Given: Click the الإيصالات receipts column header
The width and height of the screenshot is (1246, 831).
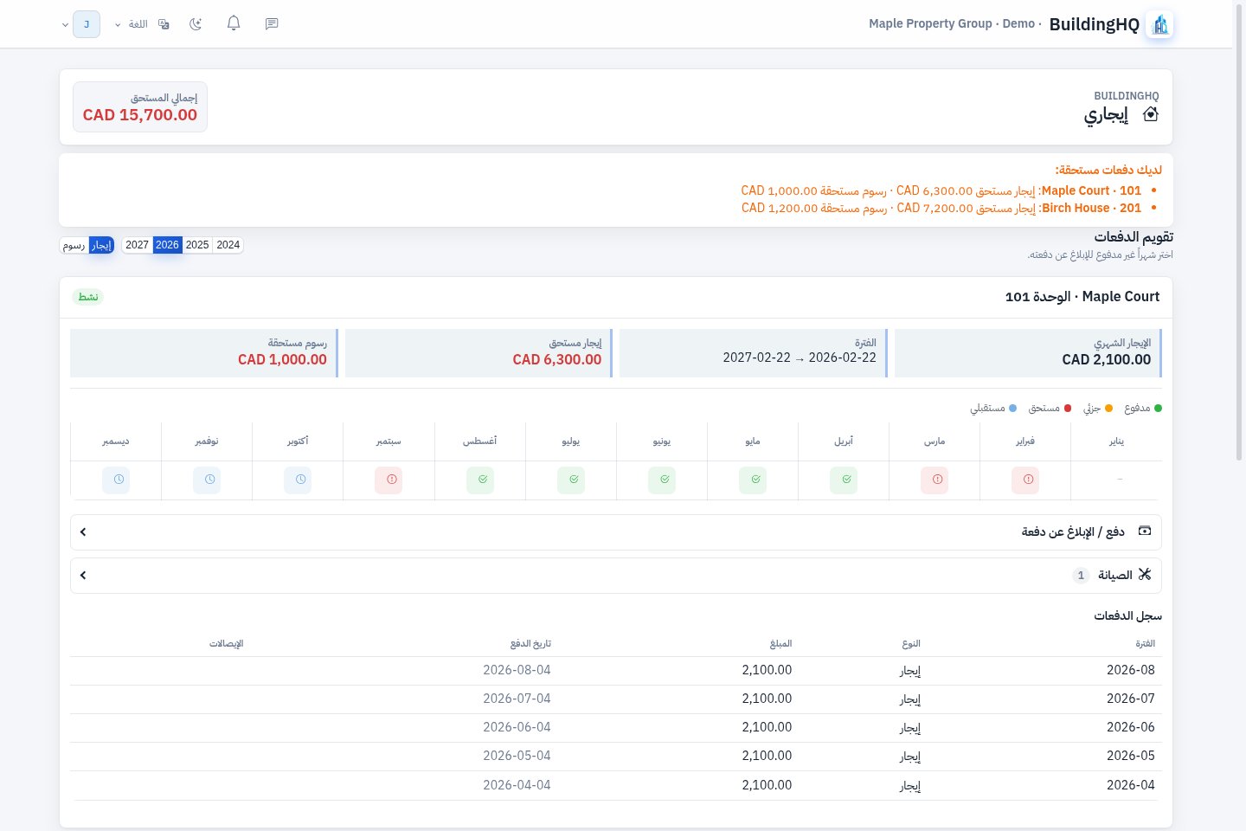Looking at the screenshot, I should 227,644.
